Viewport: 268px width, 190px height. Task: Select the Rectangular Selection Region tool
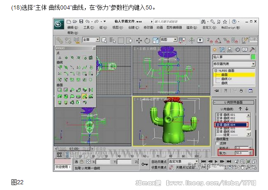tap(121, 41)
